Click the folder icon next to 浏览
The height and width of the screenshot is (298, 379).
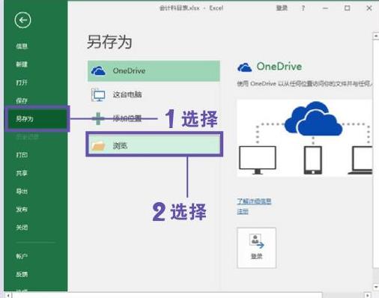pyautogui.click(x=98, y=145)
